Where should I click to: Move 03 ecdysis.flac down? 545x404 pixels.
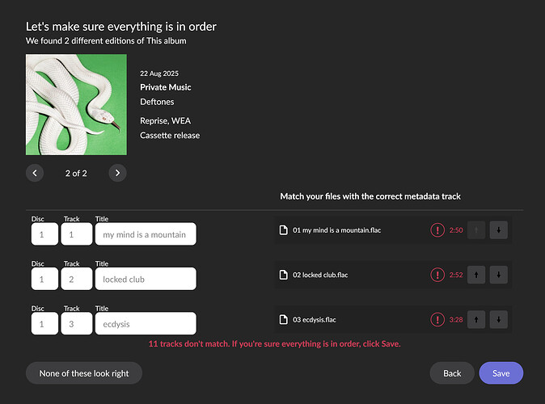[x=499, y=319]
